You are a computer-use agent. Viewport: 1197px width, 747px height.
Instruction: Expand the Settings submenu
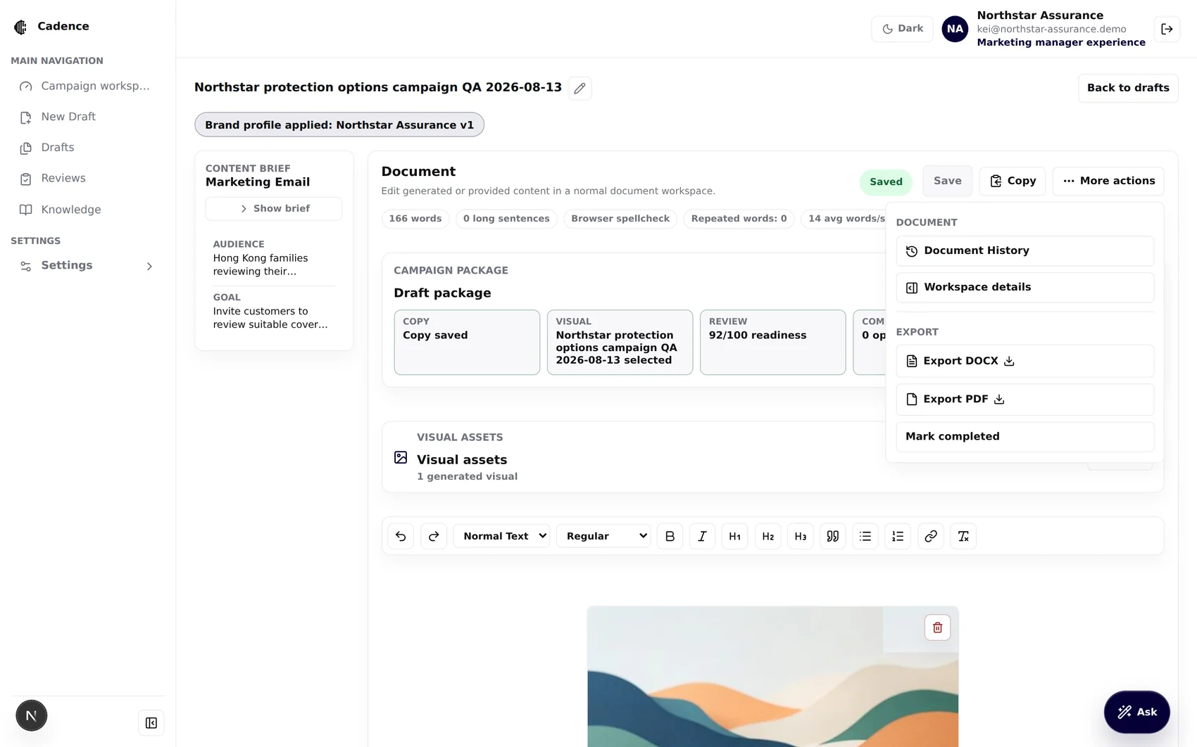click(x=87, y=266)
